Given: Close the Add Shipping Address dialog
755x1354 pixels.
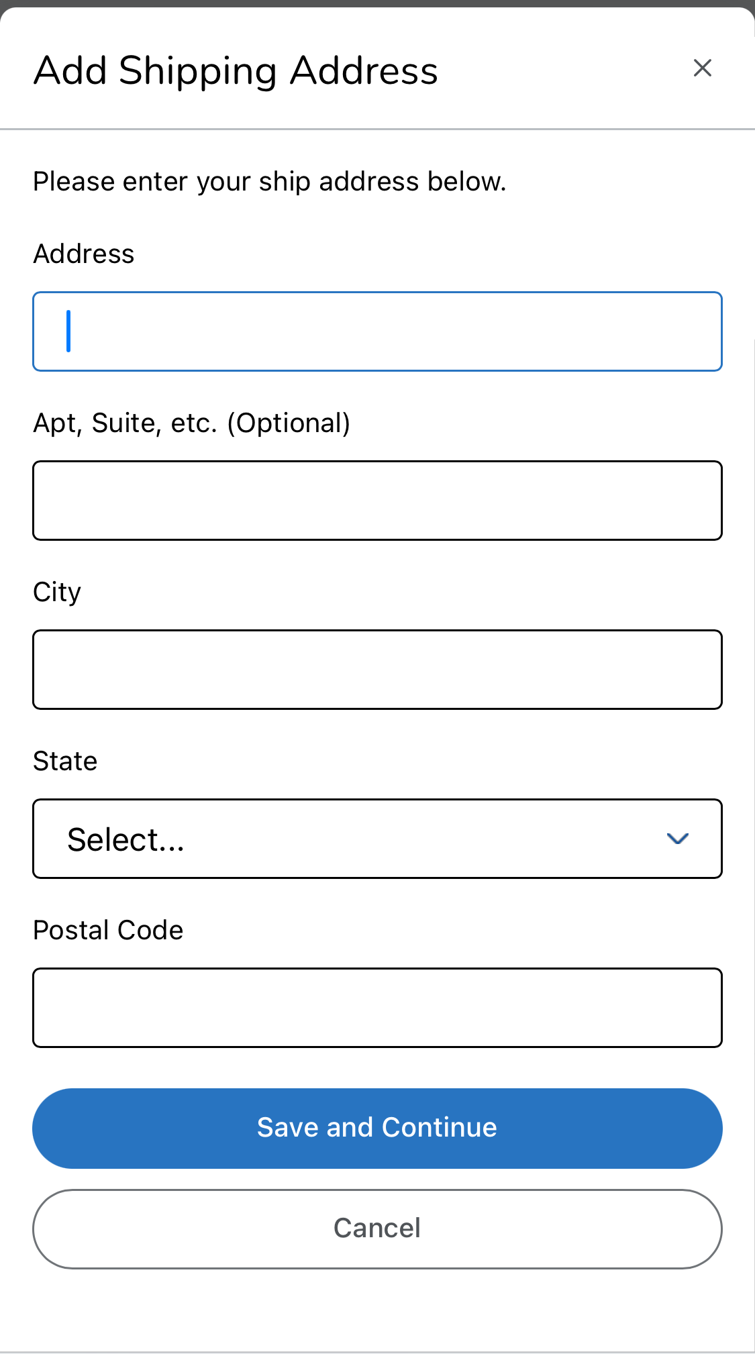Looking at the screenshot, I should [702, 68].
